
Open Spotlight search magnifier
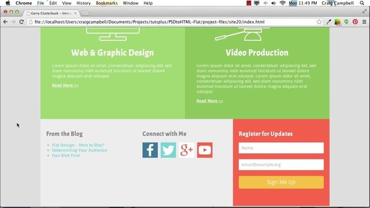coord(362,3)
